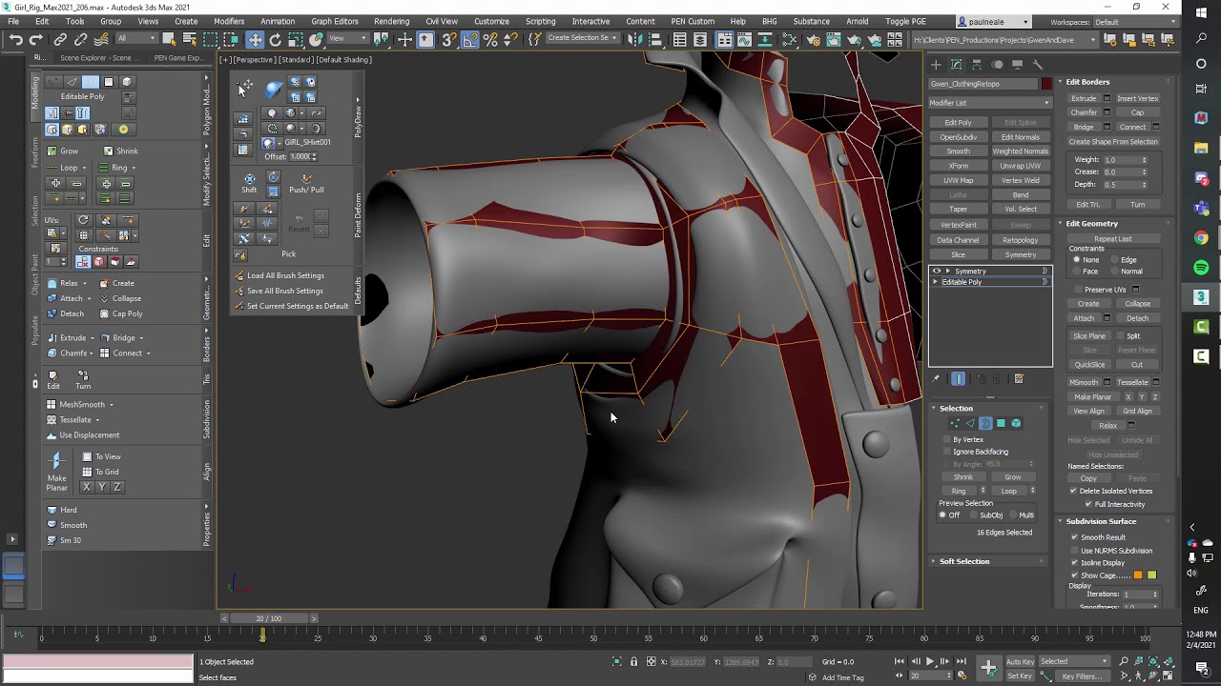Hide Symmetry modifier with eye icon
Image resolution: width=1221 pixels, height=686 pixels.
(x=936, y=272)
